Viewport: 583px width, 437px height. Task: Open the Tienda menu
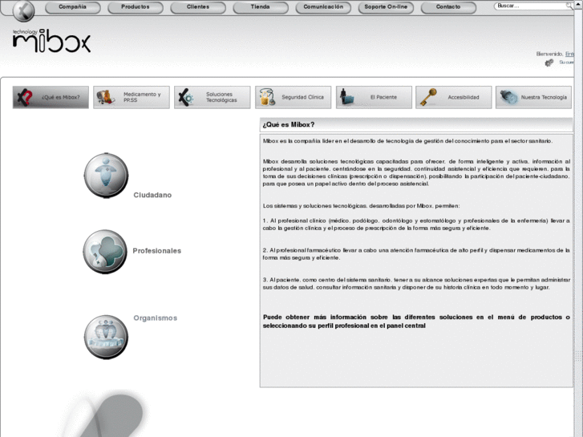(261, 7)
